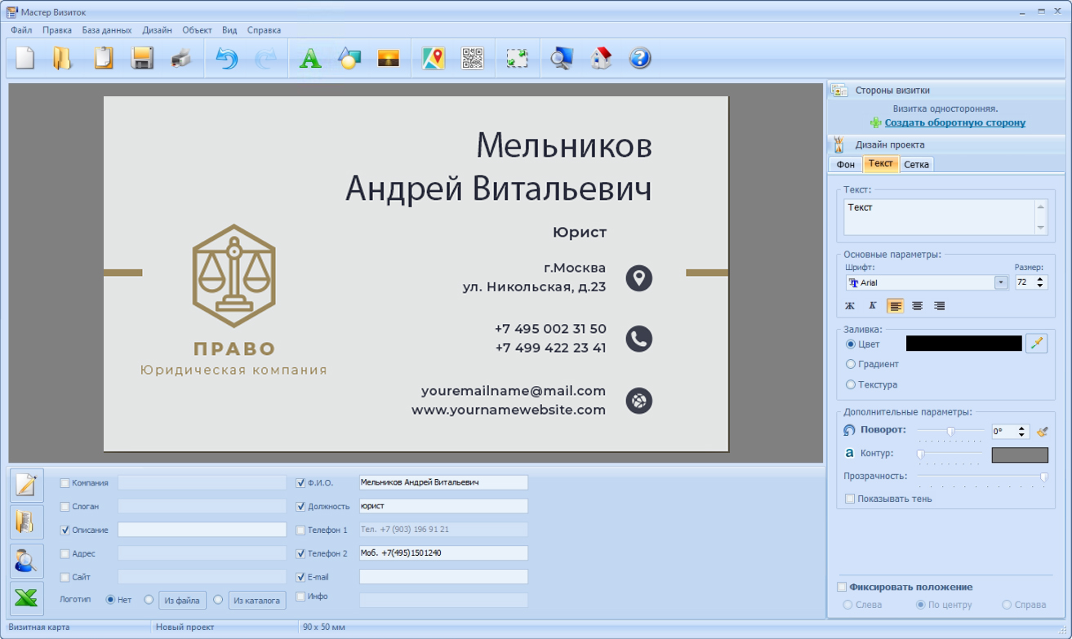The height and width of the screenshot is (639, 1072).
Task: Open card templates clipboard icon
Action: 103,58
